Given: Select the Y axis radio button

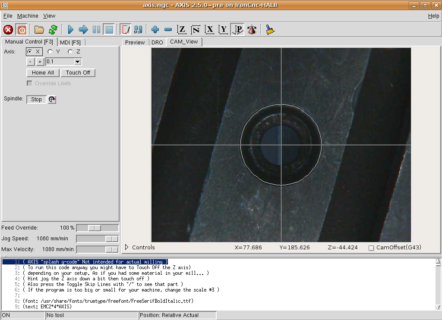Looking at the screenshot, I should click(54, 52).
